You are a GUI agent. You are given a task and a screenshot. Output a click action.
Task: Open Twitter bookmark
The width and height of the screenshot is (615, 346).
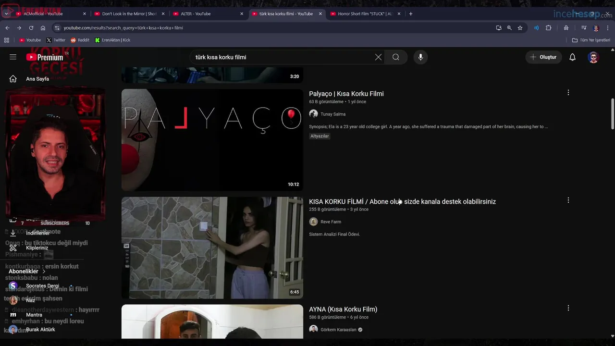pos(56,40)
